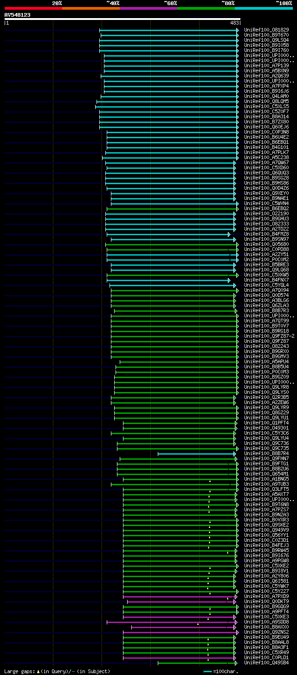This screenshot has width=297, height=675.
Task: Click the short cyan bar of UniRef100_B8B7R4
Action: [x=196, y=453]
